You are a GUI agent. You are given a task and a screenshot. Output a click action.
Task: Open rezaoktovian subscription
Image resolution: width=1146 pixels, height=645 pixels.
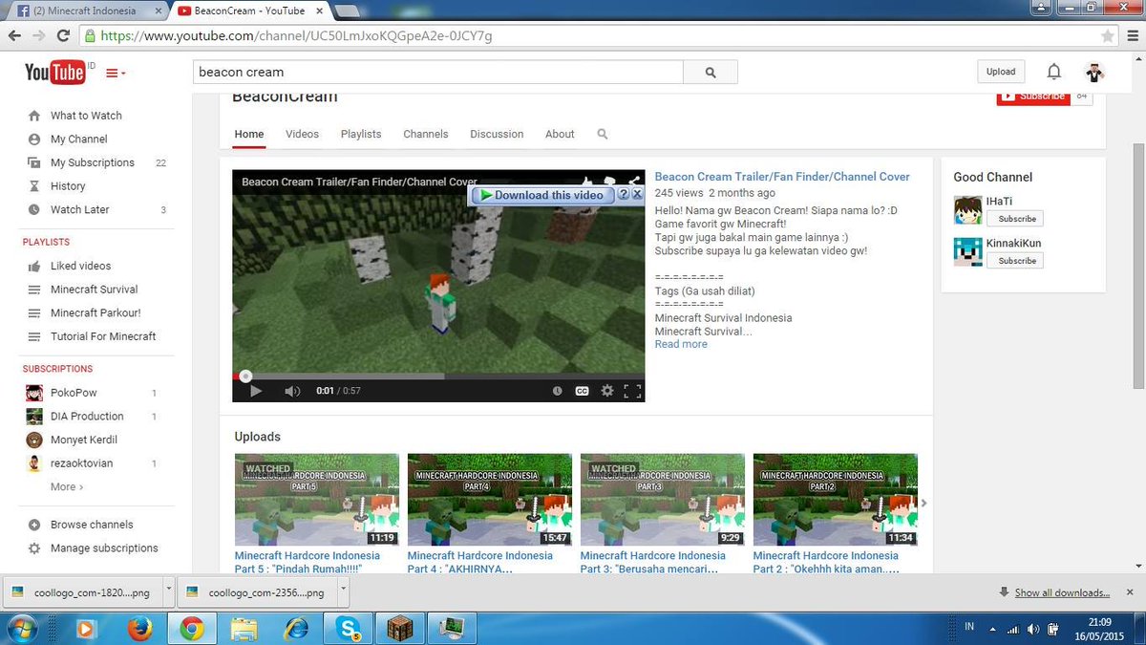coord(80,463)
